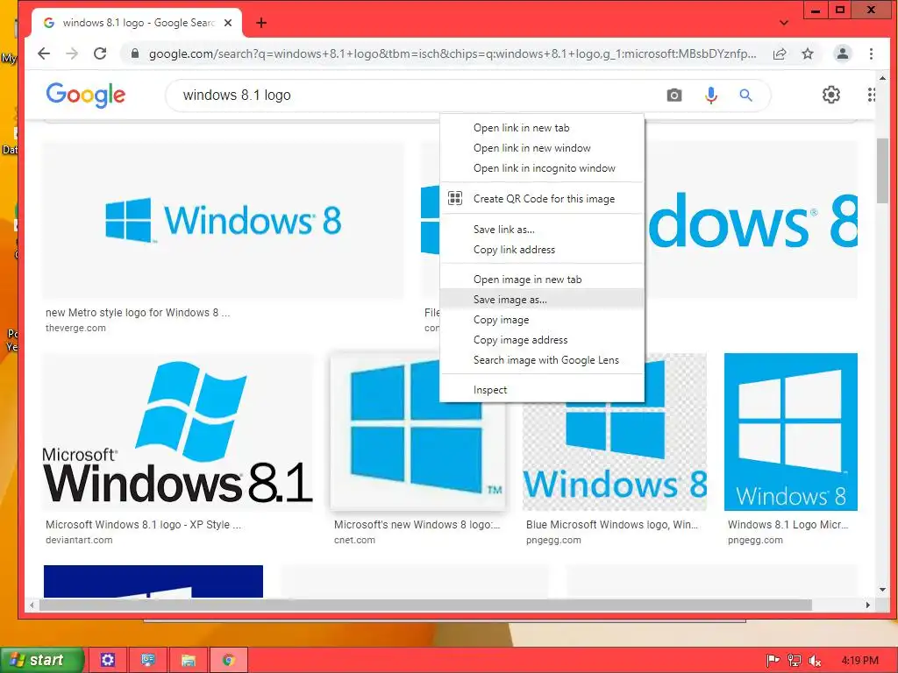
Task: Open a new tab with the plus button
Action: point(261,23)
